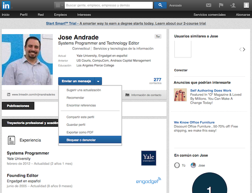Open the Founding Editor position title
Screen dimensions: 252x193
pos(23,175)
